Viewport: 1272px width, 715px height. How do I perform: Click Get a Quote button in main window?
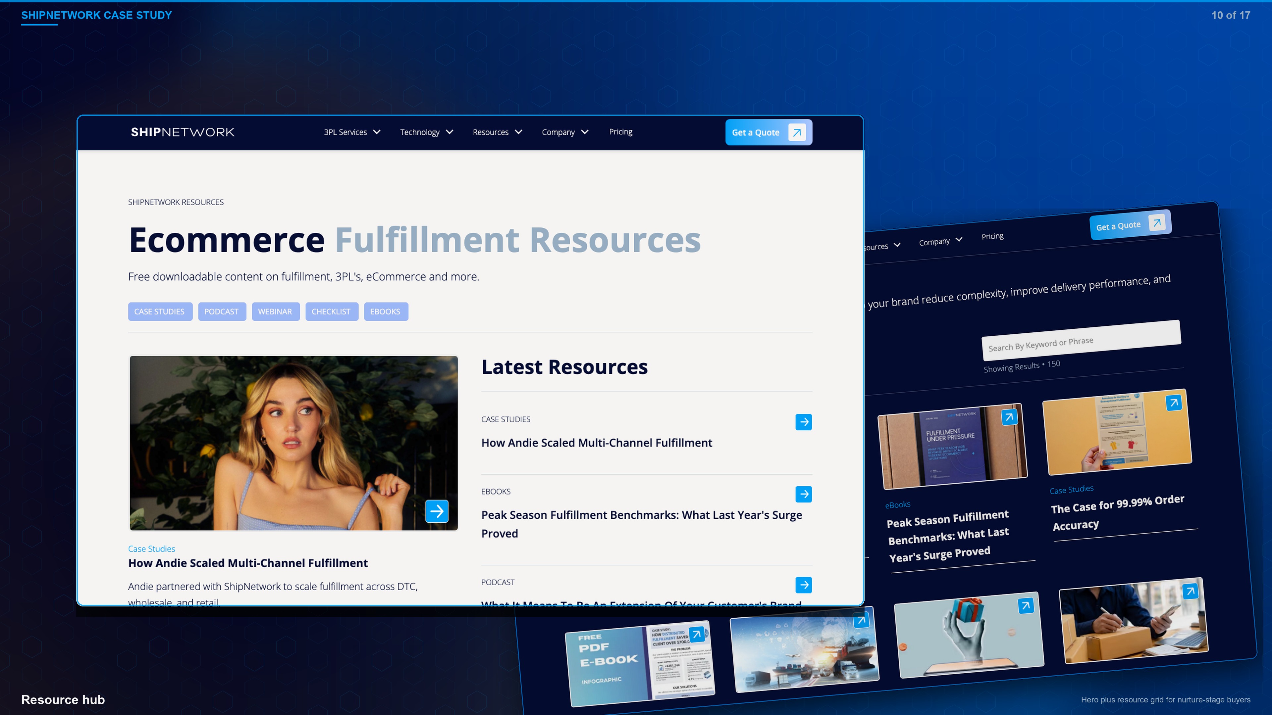(768, 132)
